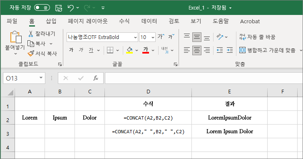This screenshot has height=159, width=303.
Task: Click the Name Box showing O13
Action: (x=21, y=78)
